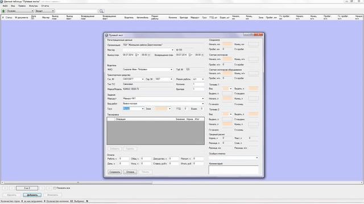This screenshot has height=204, width=364.
Task: Click the main window app icon in the title bar
Action: 2,1
